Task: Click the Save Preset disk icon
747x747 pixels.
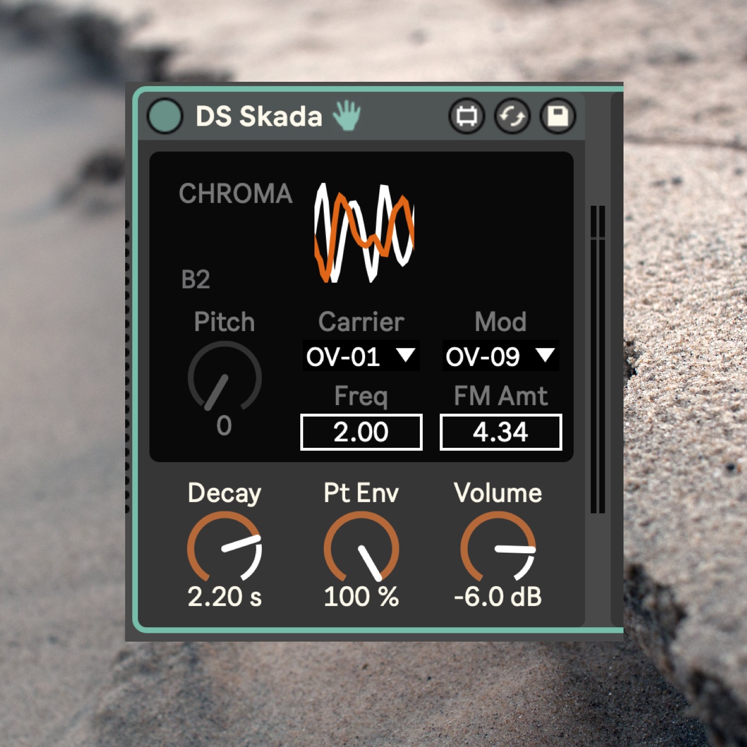Action: point(558,116)
